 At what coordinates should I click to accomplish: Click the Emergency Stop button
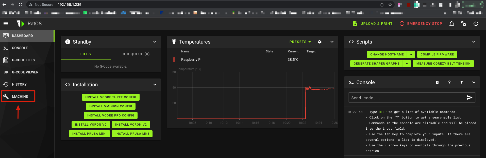coord(421,24)
